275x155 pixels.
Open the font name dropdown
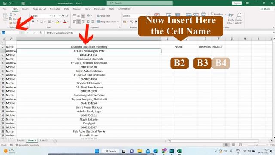(50, 16)
